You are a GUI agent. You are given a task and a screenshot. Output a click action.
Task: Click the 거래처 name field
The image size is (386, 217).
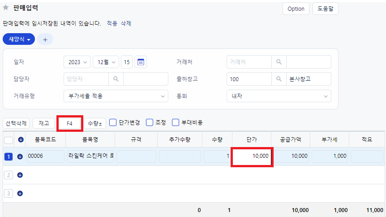pos(309,62)
